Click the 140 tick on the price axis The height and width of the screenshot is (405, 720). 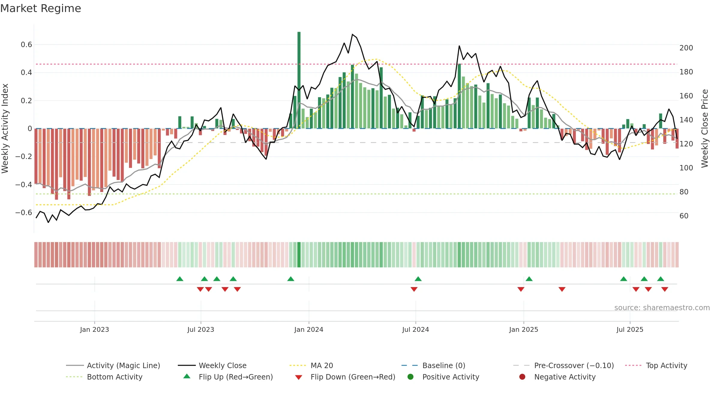[x=686, y=120]
